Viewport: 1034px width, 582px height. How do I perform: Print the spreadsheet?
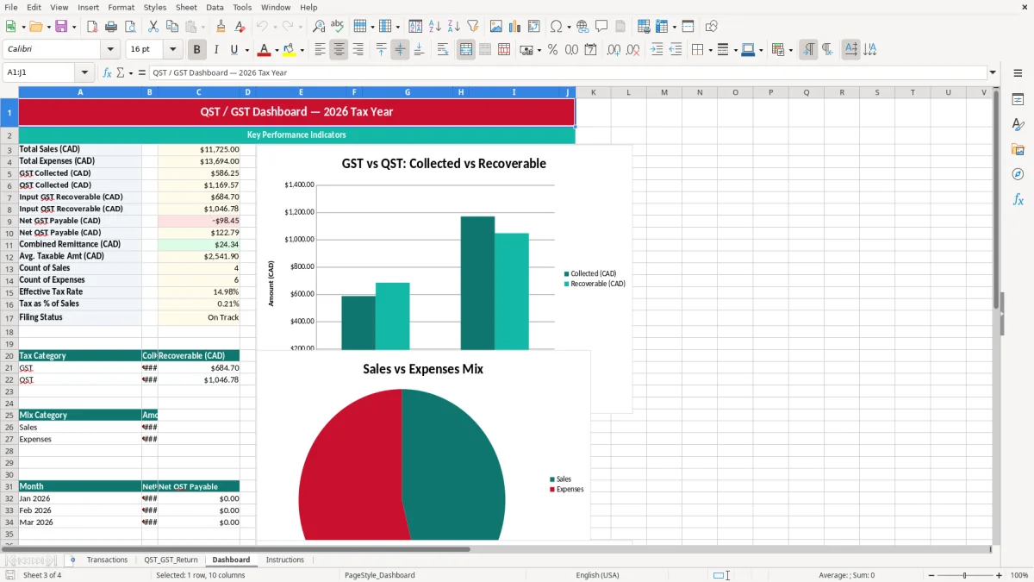click(x=111, y=27)
